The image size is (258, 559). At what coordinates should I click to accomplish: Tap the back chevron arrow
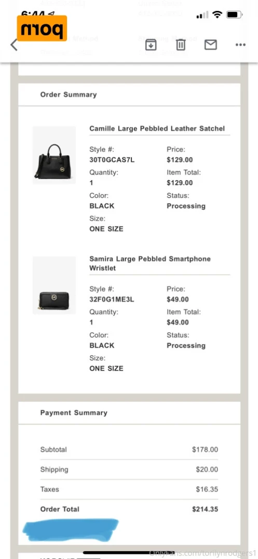click(x=14, y=45)
